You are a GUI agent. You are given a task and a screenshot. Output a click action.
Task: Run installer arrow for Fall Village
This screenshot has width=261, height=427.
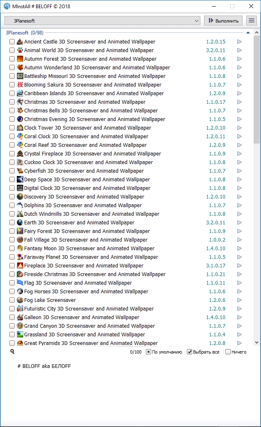pos(240,240)
